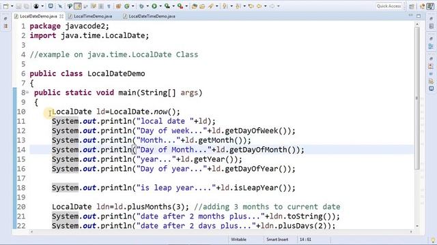
Task: Toggle the Word Wrap toolbar button
Action: (85, 6)
